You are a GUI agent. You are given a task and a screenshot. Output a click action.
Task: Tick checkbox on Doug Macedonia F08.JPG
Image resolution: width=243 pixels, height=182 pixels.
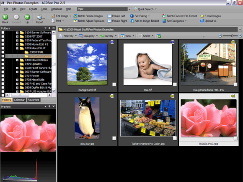click(x=235, y=84)
